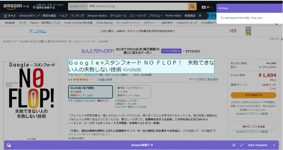Open 注目の新刊 tab
Screen dimensions: 283x150
167,23
